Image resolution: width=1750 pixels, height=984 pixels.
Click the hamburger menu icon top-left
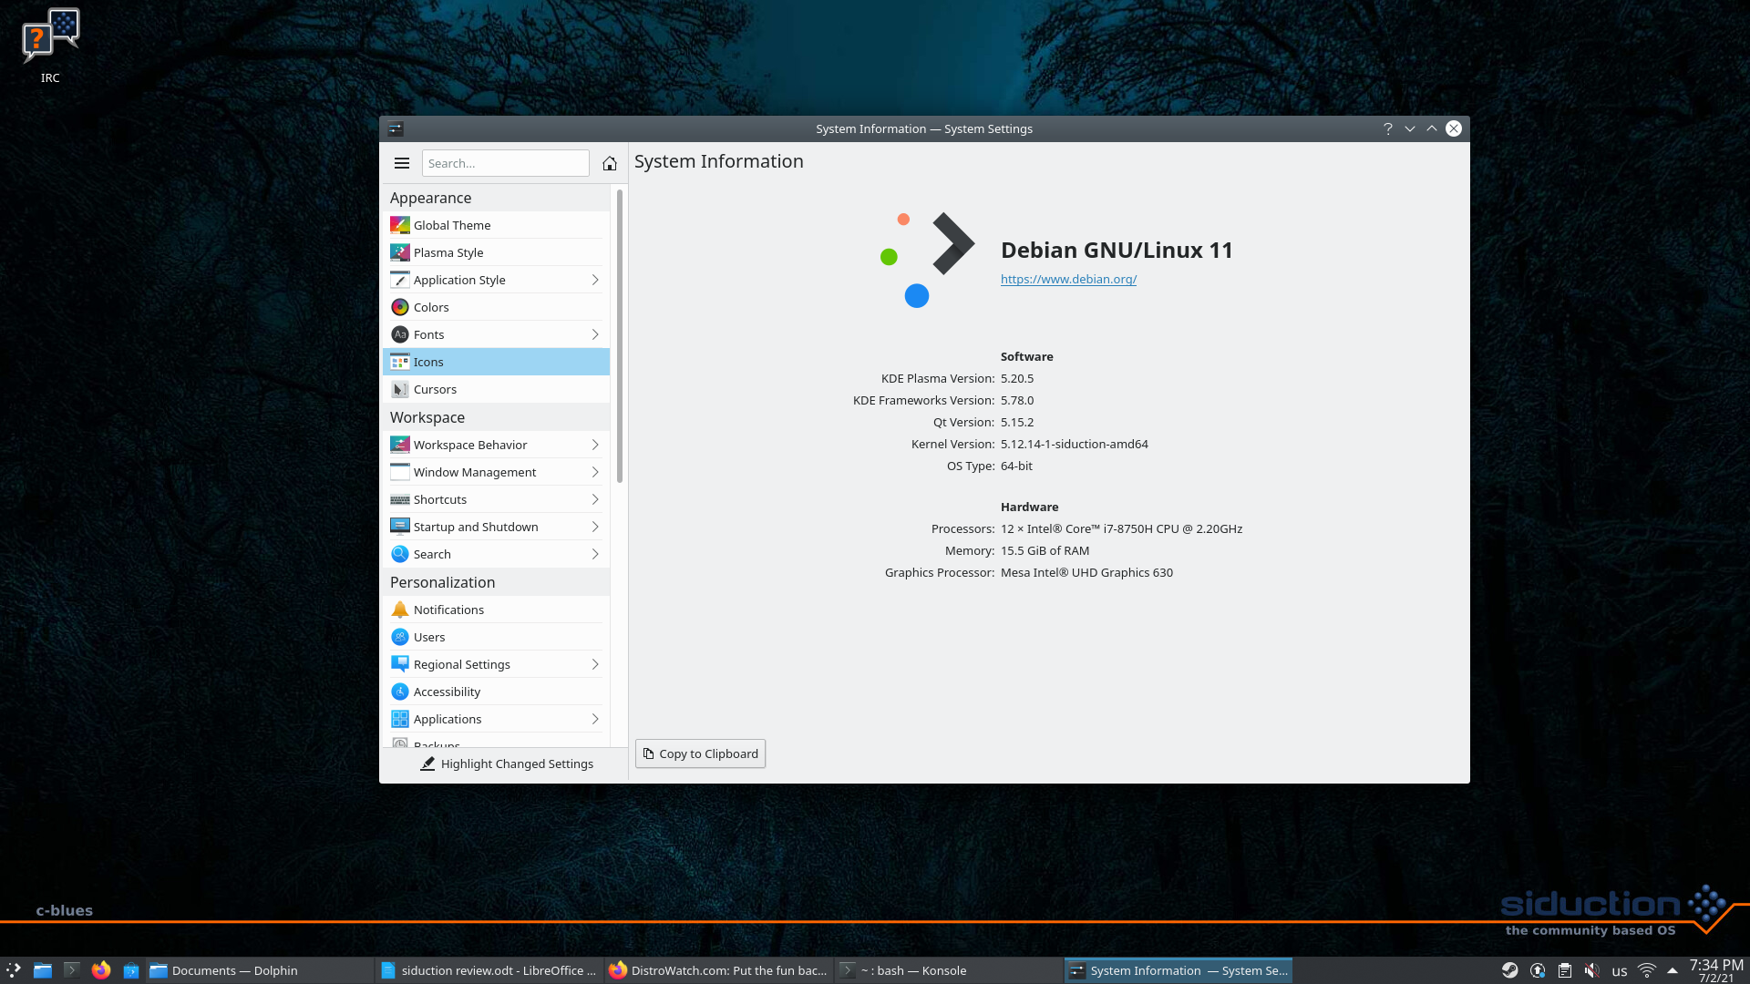401,162
